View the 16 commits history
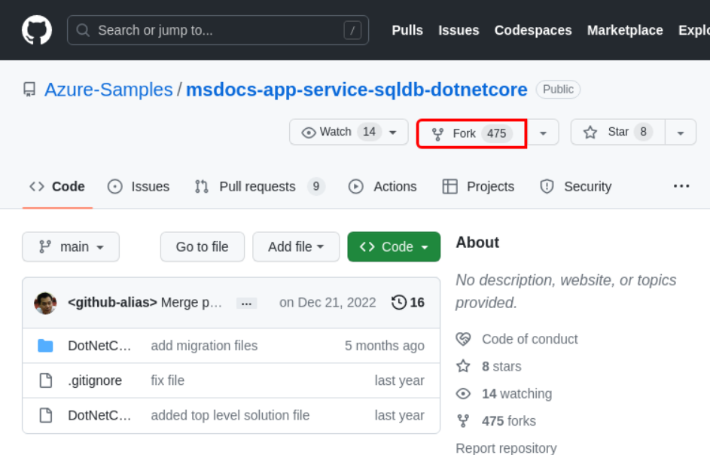Screen dimensions: 710x455 (408, 302)
